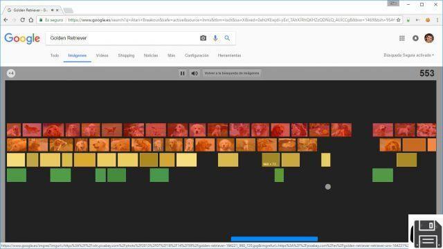
Task: Select the Noticias search tab
Action: point(151,55)
